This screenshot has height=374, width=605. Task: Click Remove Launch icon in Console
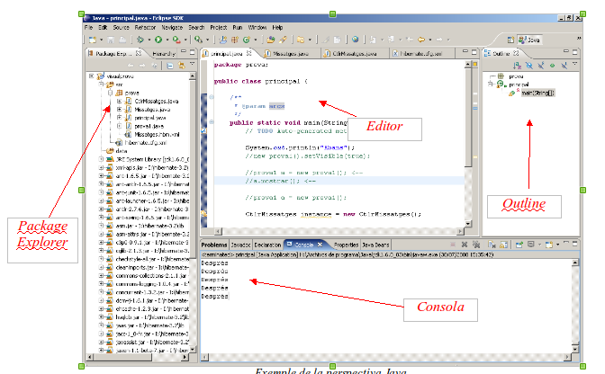click(465, 245)
